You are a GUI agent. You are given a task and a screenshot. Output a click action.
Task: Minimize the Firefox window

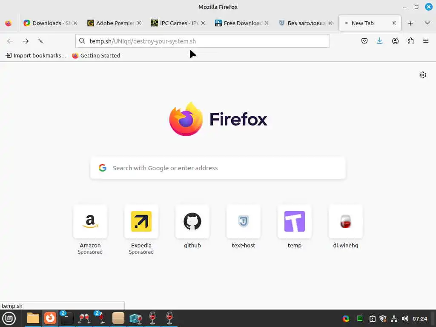coord(405,7)
